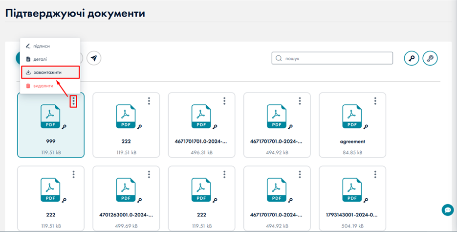Open three-dot menu on file 999
457x232 pixels.
point(73,101)
